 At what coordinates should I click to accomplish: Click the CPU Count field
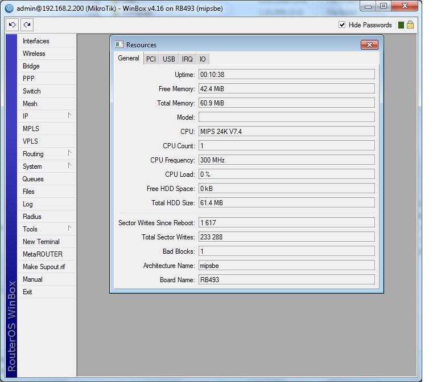(287, 146)
